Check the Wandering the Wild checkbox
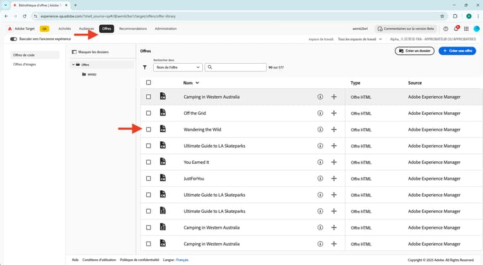 tap(149, 130)
